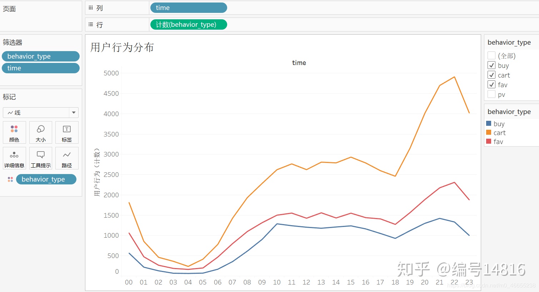Click the chart title 用户行为分布
Image resolution: width=539 pixels, height=292 pixels.
point(122,47)
